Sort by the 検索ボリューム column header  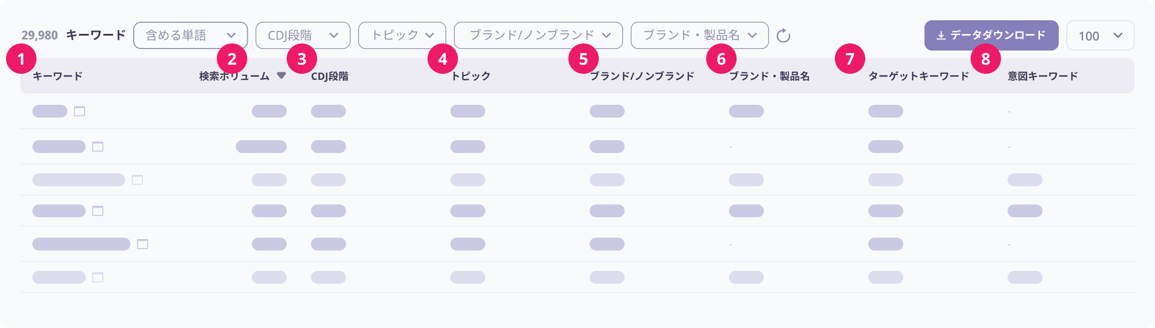234,76
